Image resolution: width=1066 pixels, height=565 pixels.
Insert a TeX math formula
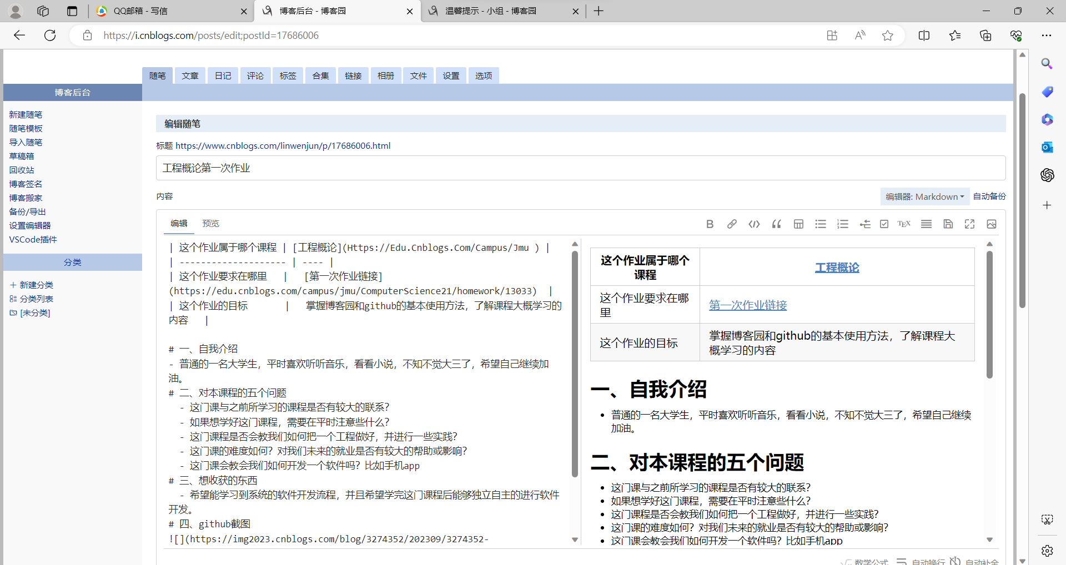pyautogui.click(x=904, y=224)
